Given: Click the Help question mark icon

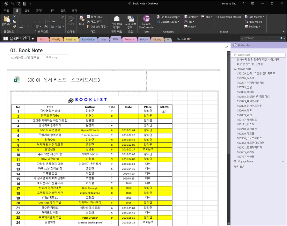Looking at the screenshot, I should (243, 4).
